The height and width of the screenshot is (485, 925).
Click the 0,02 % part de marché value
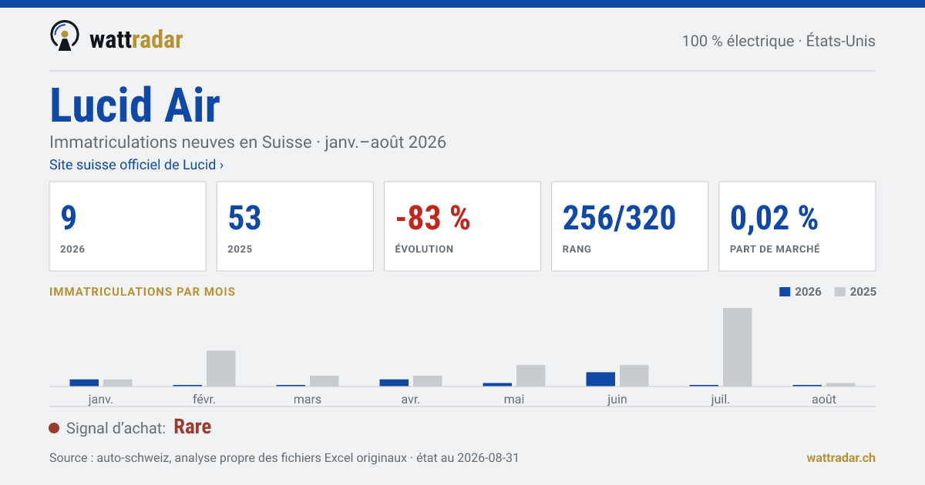click(x=774, y=219)
